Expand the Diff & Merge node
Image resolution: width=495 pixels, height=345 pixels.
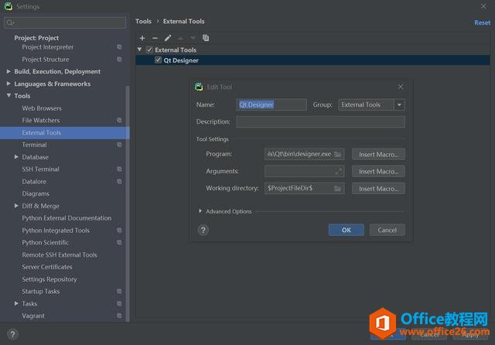click(16, 206)
